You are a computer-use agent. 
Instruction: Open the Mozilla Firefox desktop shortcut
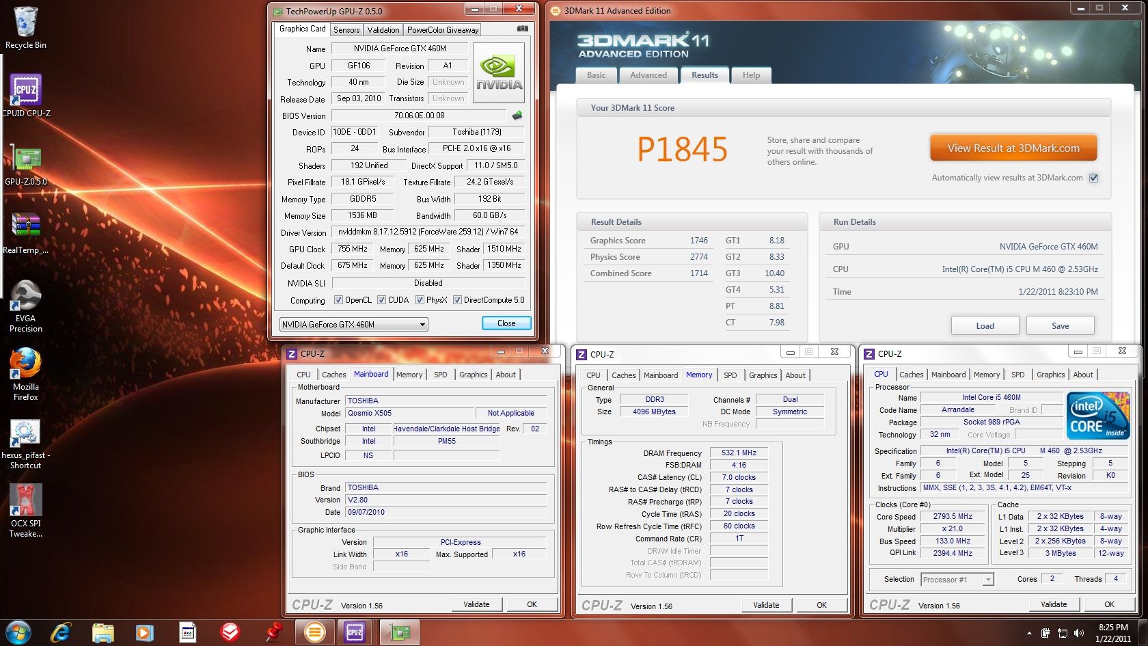coord(26,375)
